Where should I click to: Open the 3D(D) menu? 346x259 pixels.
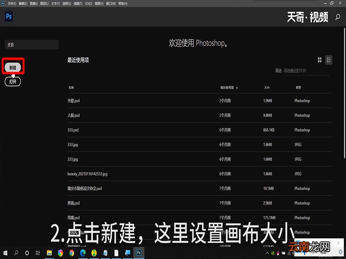pos(89,3)
